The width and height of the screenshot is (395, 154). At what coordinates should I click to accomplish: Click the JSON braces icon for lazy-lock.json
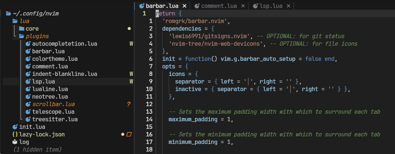[x=15, y=135]
